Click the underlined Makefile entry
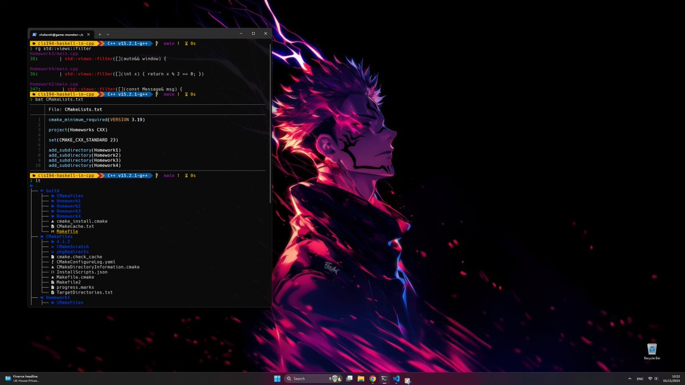This screenshot has width=685, height=385. [x=67, y=232]
